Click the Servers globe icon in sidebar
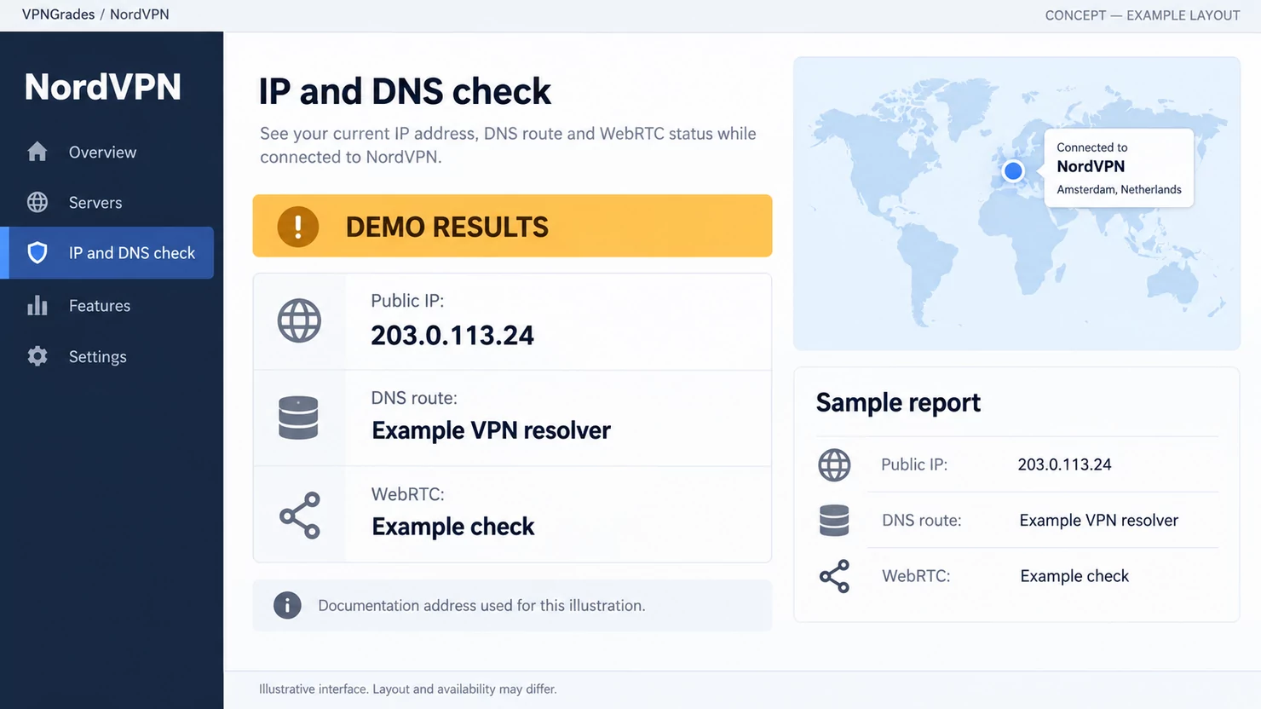Image resolution: width=1261 pixels, height=709 pixels. [37, 202]
